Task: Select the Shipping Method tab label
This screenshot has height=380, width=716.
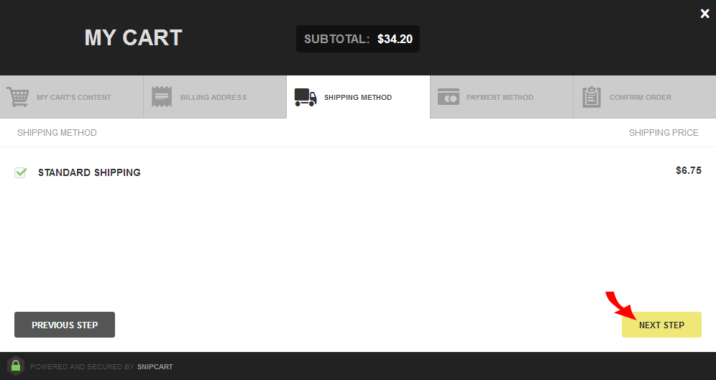Action: pos(358,97)
